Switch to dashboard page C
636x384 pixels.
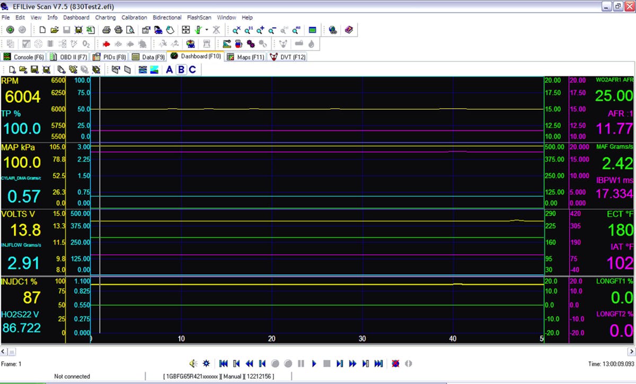pos(192,69)
